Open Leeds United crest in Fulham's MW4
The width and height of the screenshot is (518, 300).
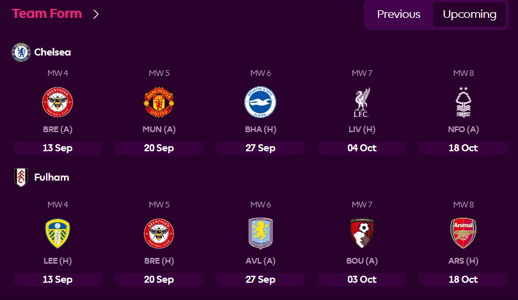click(58, 234)
